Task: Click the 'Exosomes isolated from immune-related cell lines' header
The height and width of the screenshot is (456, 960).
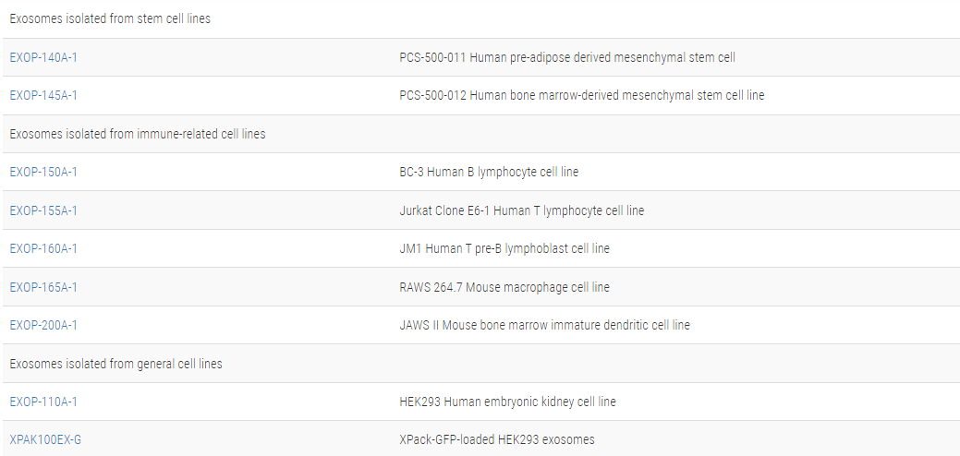Action: pyautogui.click(x=138, y=134)
